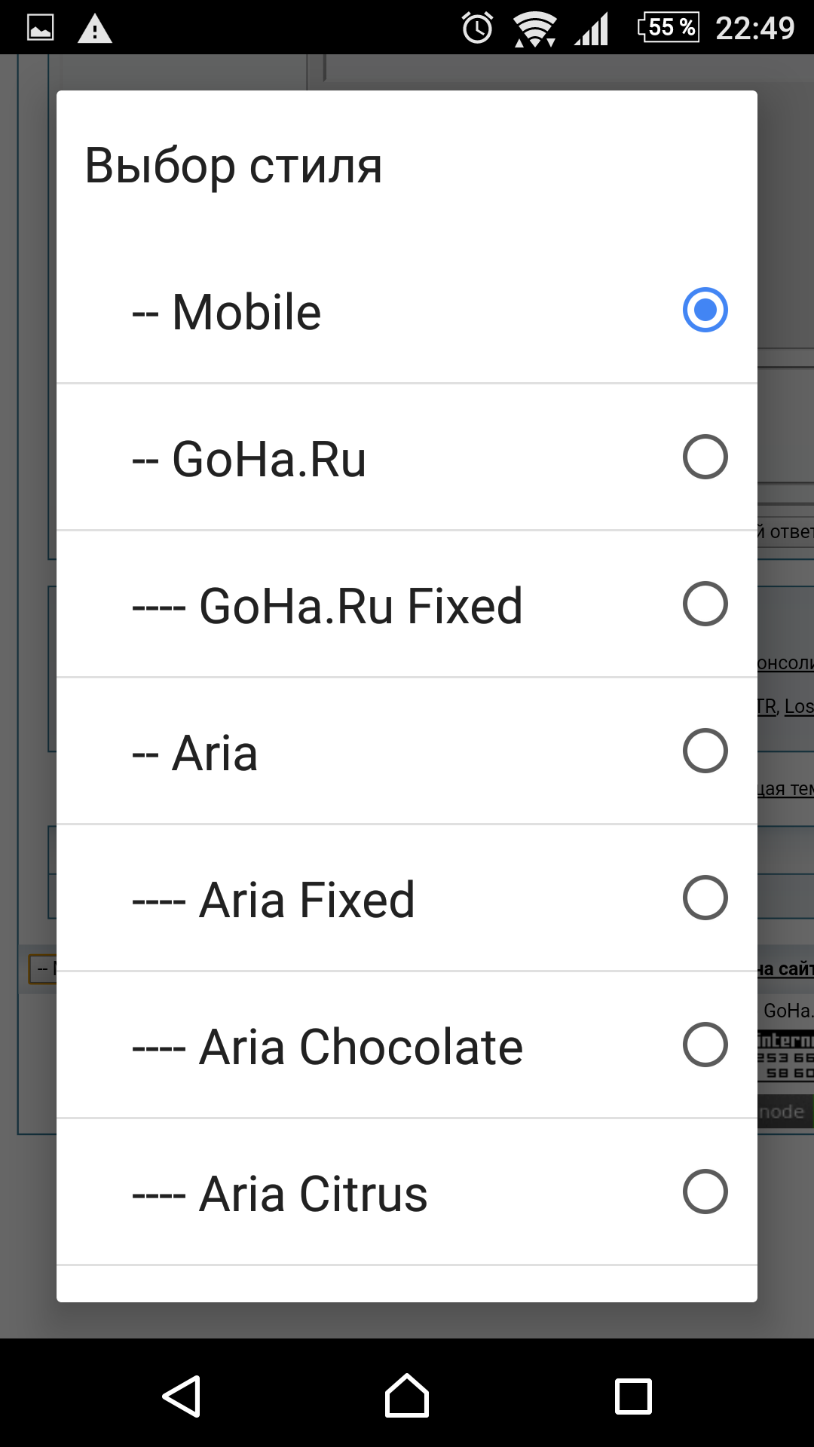Choose the Aria Citrus style option
This screenshot has width=814, height=1447.
[407, 1192]
